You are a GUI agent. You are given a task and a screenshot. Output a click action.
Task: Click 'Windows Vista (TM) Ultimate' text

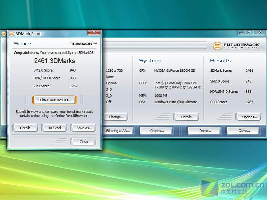176,102
